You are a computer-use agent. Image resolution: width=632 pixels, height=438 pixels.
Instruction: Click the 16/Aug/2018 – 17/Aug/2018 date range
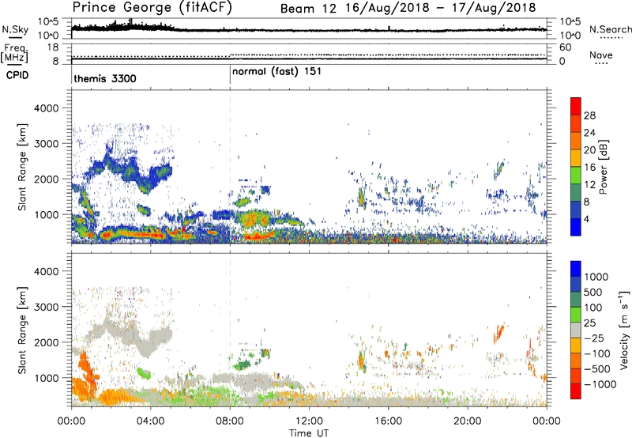pos(441,8)
